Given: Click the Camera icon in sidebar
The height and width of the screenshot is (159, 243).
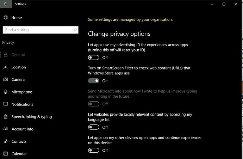Looking at the screenshot, I should coord(6,79).
